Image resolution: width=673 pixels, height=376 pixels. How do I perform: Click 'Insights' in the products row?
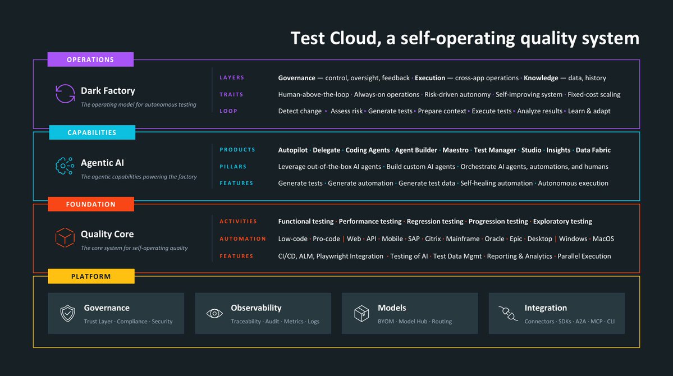(558, 150)
